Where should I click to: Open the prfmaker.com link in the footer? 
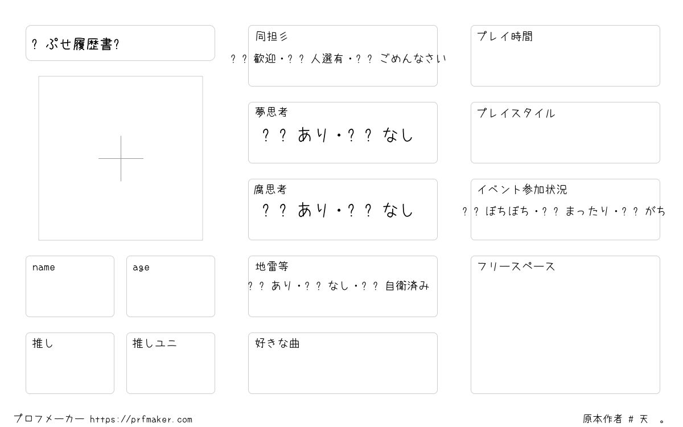click(x=141, y=420)
